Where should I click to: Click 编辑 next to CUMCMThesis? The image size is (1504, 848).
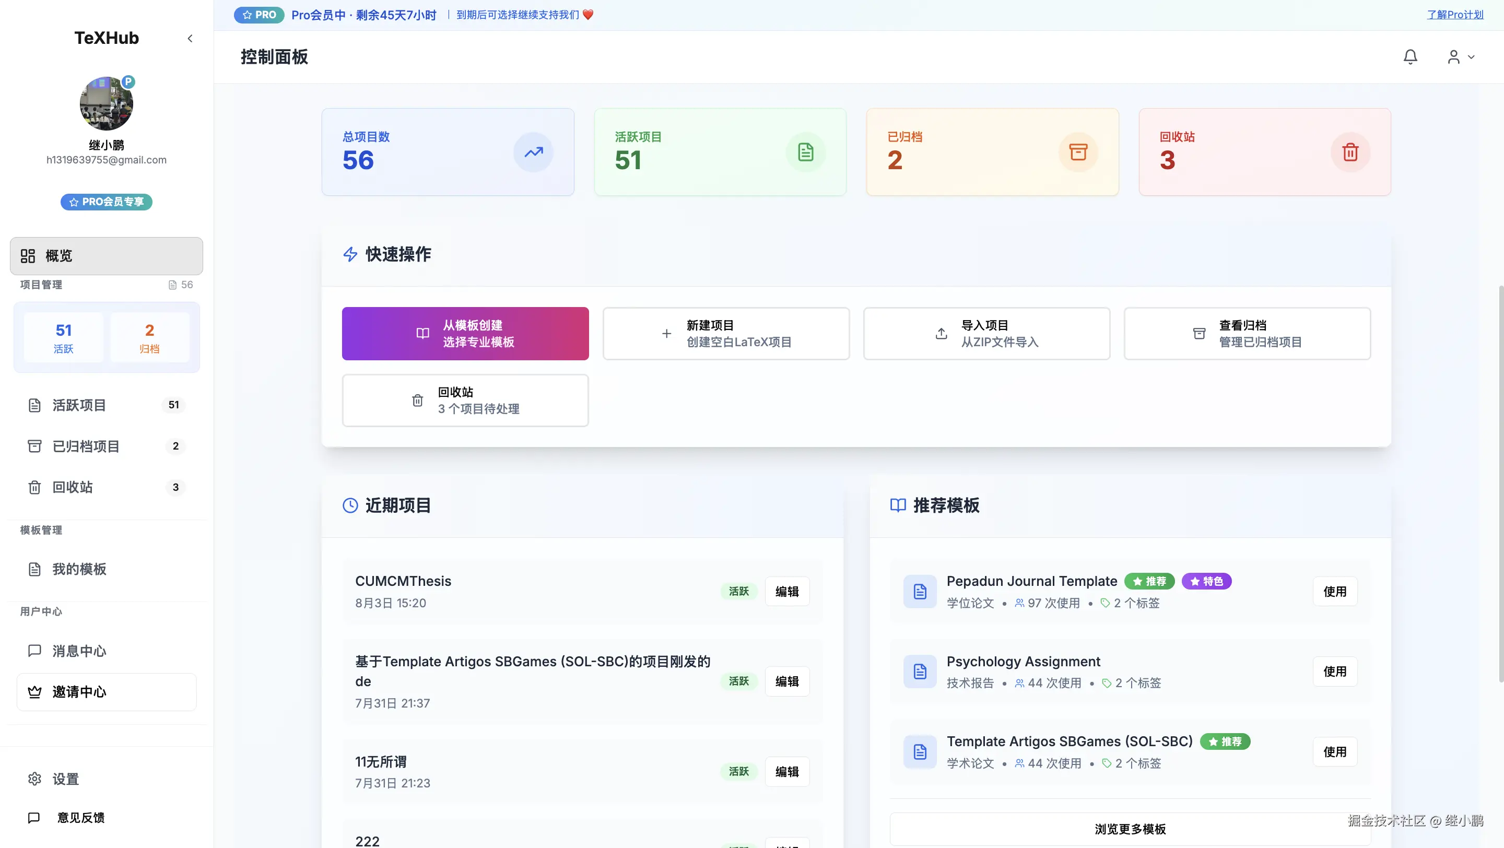787,591
